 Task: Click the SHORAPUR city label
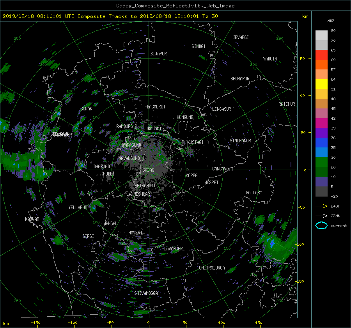[240, 79]
